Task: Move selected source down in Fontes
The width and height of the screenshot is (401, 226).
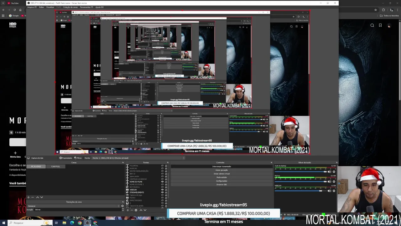Action: click(145, 210)
